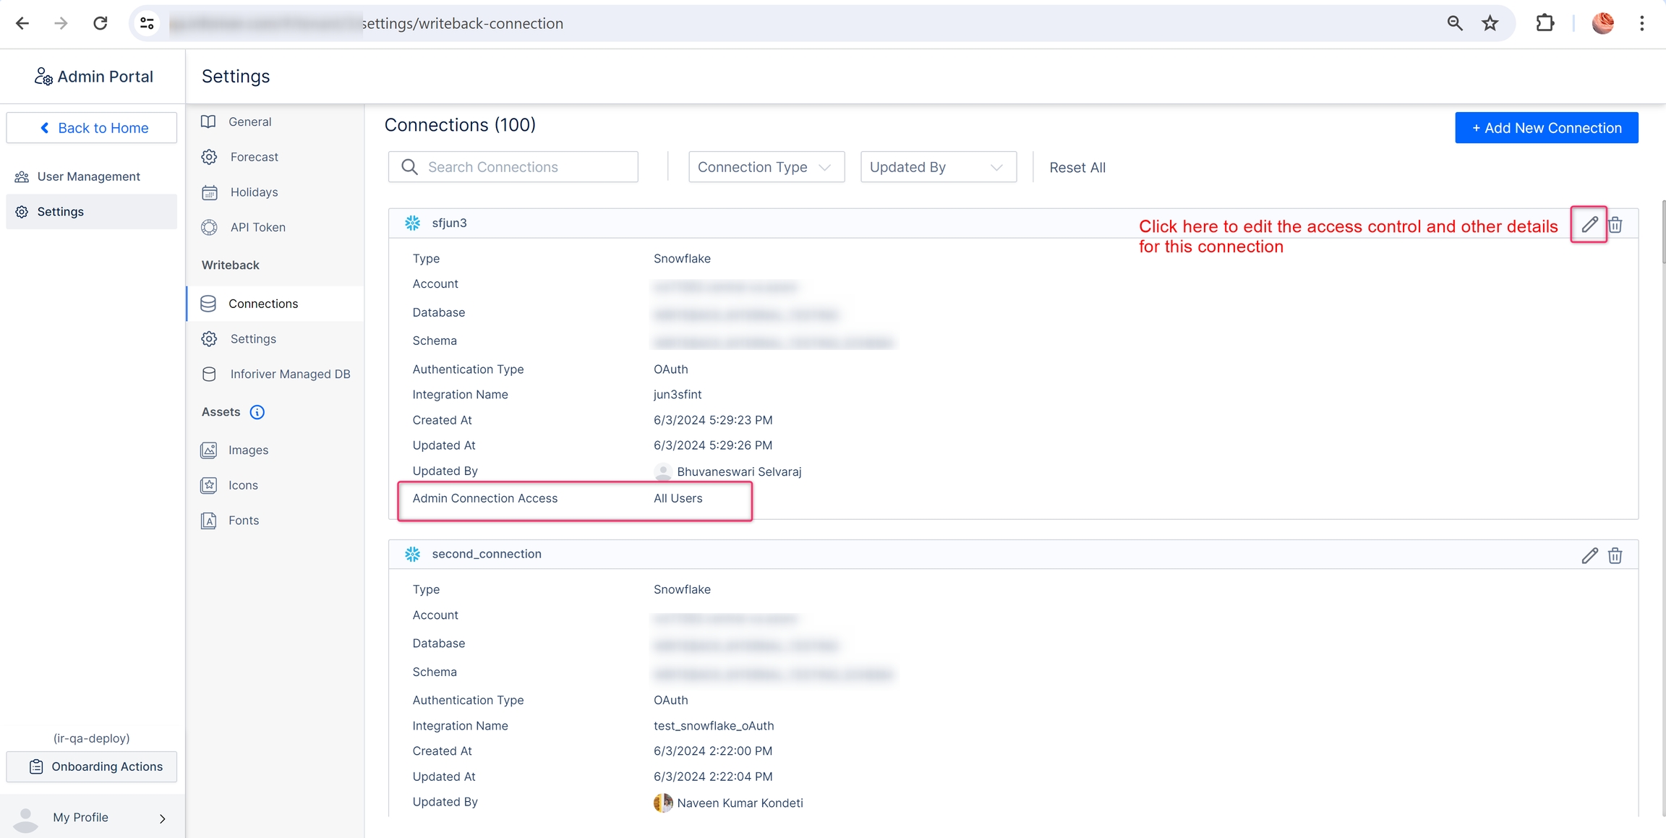1666x838 pixels.
Task: Go to Inforiver Managed DB section
Action: [x=289, y=374]
